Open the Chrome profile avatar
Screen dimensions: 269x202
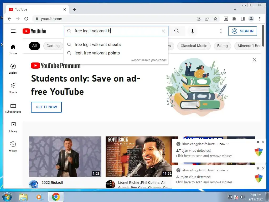point(251,19)
